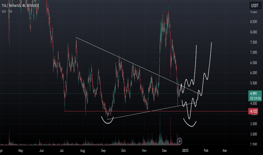Click the 9.000 price axis label
This screenshot has height=155, width=263.
coord(253,12)
